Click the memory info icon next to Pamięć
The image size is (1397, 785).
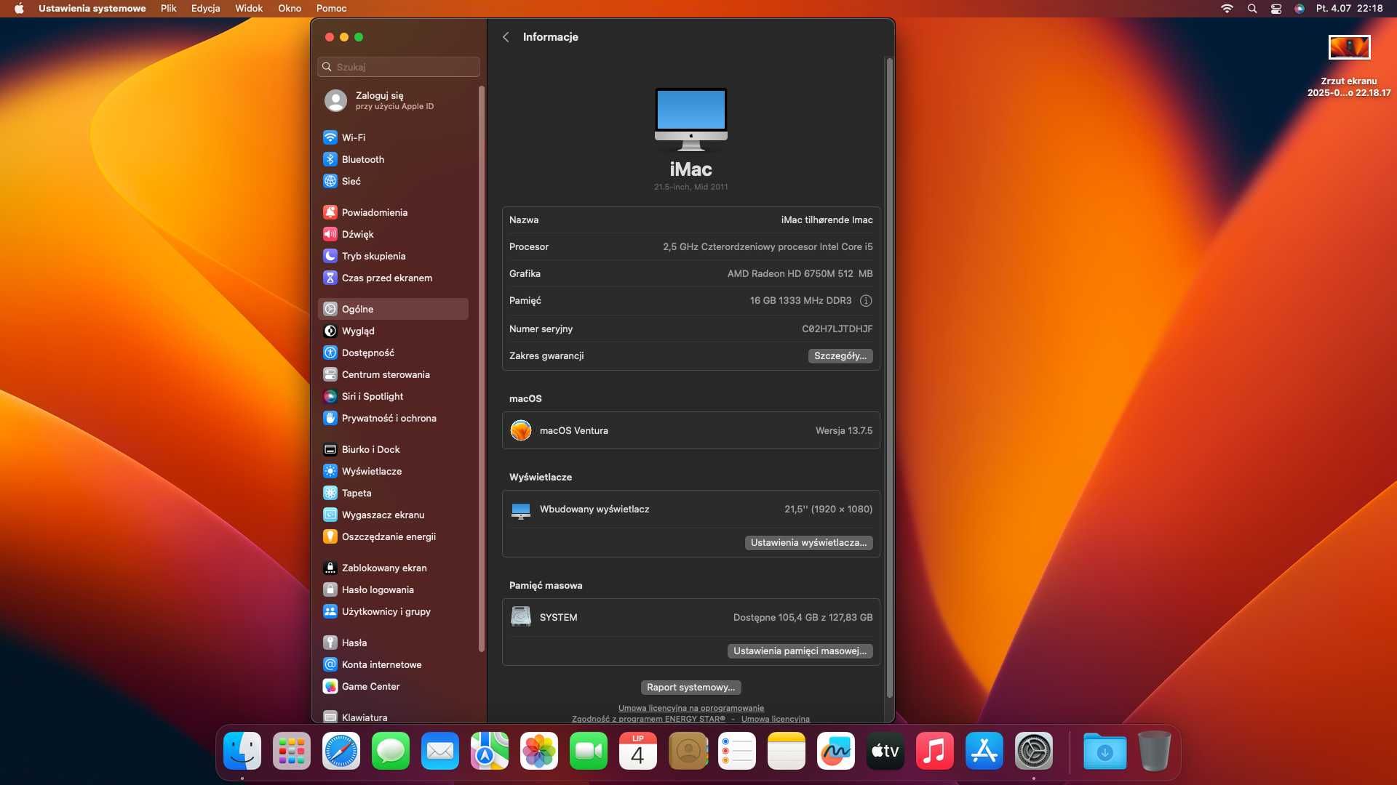[866, 301]
